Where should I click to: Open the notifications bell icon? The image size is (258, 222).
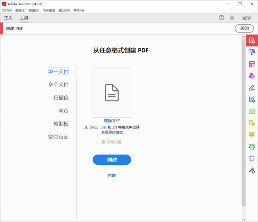click(x=232, y=18)
